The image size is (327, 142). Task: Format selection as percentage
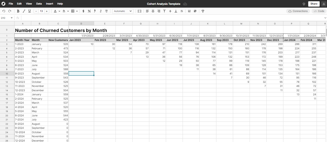coord(89,11)
